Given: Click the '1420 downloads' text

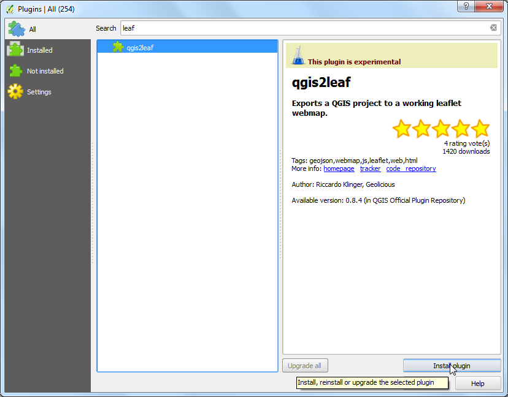Looking at the screenshot, I should click(466, 151).
